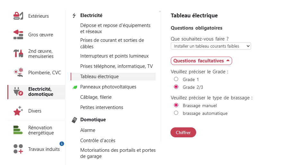
Task: Click the submenu scrollbar up arrow
Action: pos(160,12)
